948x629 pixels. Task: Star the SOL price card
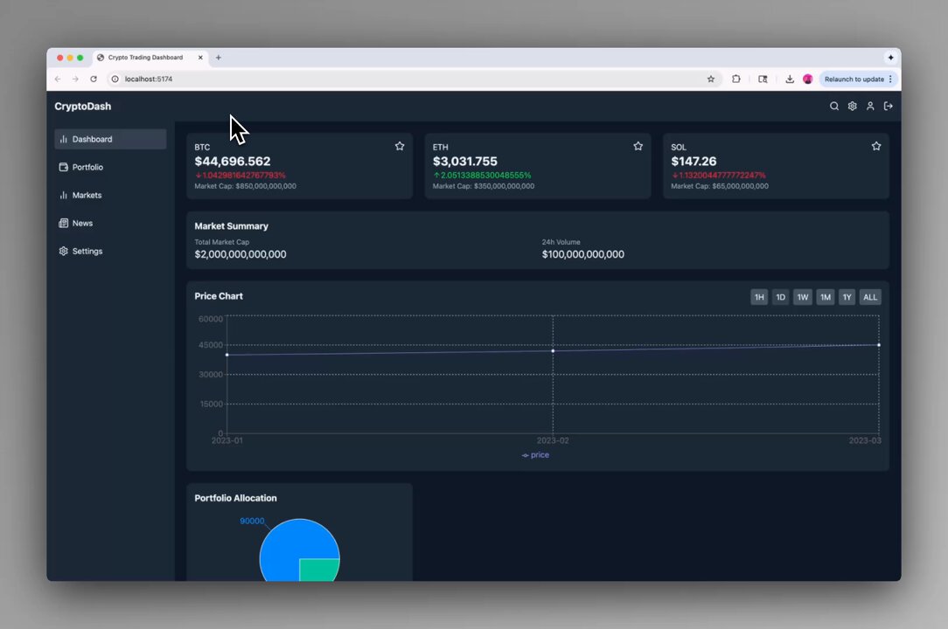[x=876, y=146]
